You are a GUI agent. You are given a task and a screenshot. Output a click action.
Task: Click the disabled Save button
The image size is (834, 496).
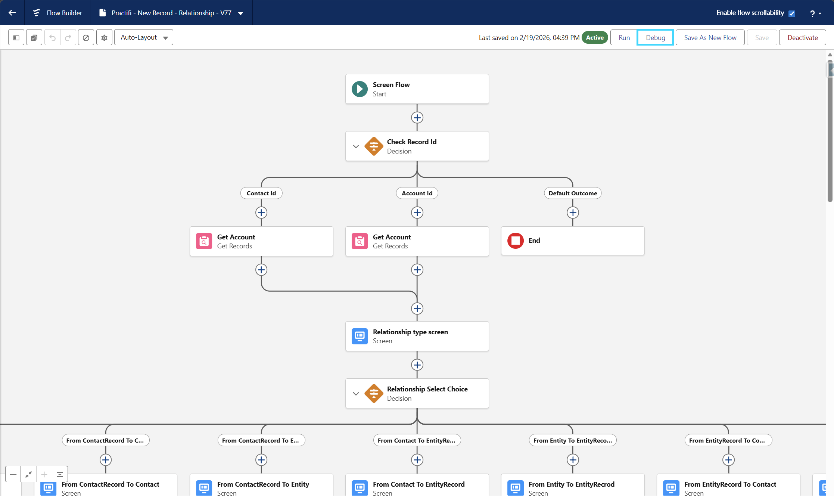[x=762, y=37]
